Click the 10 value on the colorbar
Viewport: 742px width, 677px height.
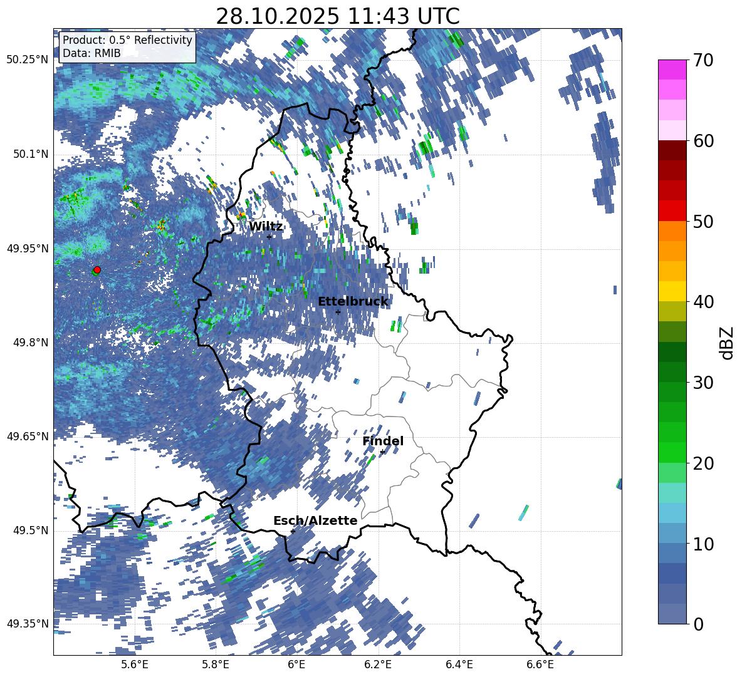tap(703, 544)
